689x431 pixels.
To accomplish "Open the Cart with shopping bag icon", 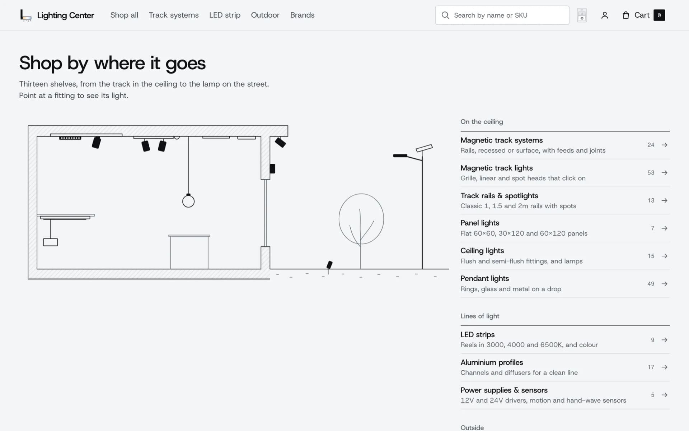I will [643, 15].
